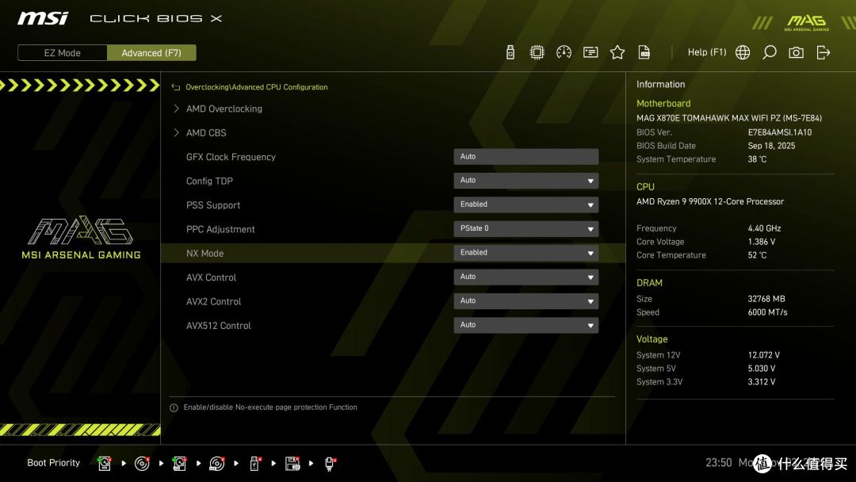Click the NX Mode label
This screenshot has width=856, height=482.
click(204, 253)
